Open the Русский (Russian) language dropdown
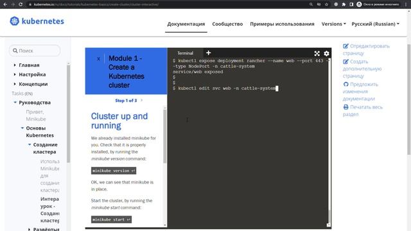411x231 pixels. (x=375, y=24)
